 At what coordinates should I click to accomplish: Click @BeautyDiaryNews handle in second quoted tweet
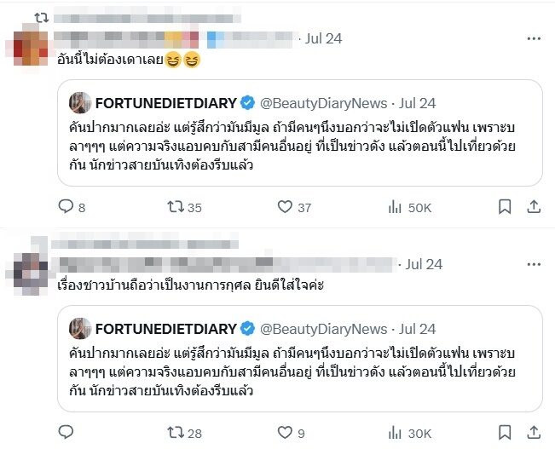pyautogui.click(x=323, y=329)
